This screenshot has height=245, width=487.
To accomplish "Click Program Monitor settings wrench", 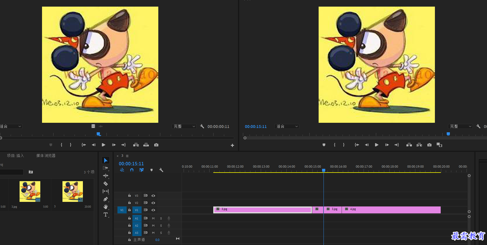I will 478,126.
